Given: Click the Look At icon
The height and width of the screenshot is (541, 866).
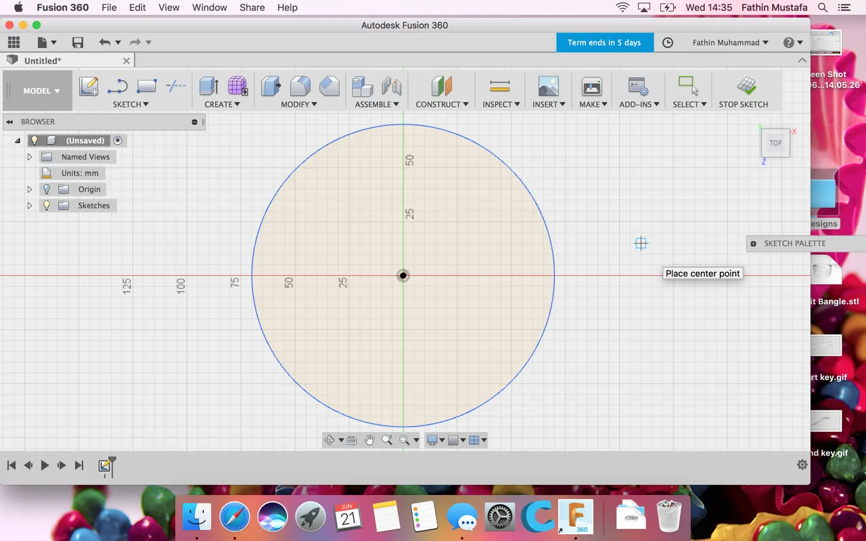Looking at the screenshot, I should tap(352, 440).
